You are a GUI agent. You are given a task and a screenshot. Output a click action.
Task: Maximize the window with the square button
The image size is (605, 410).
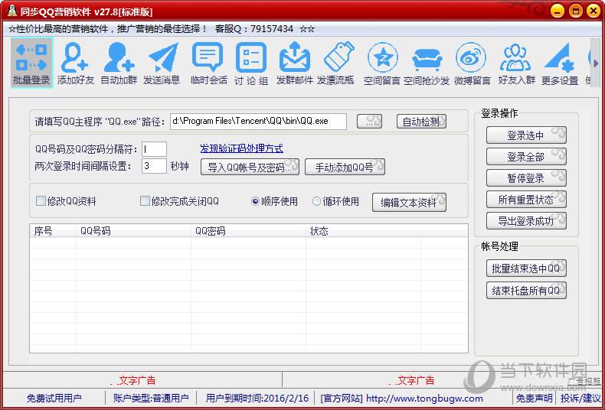(x=576, y=11)
